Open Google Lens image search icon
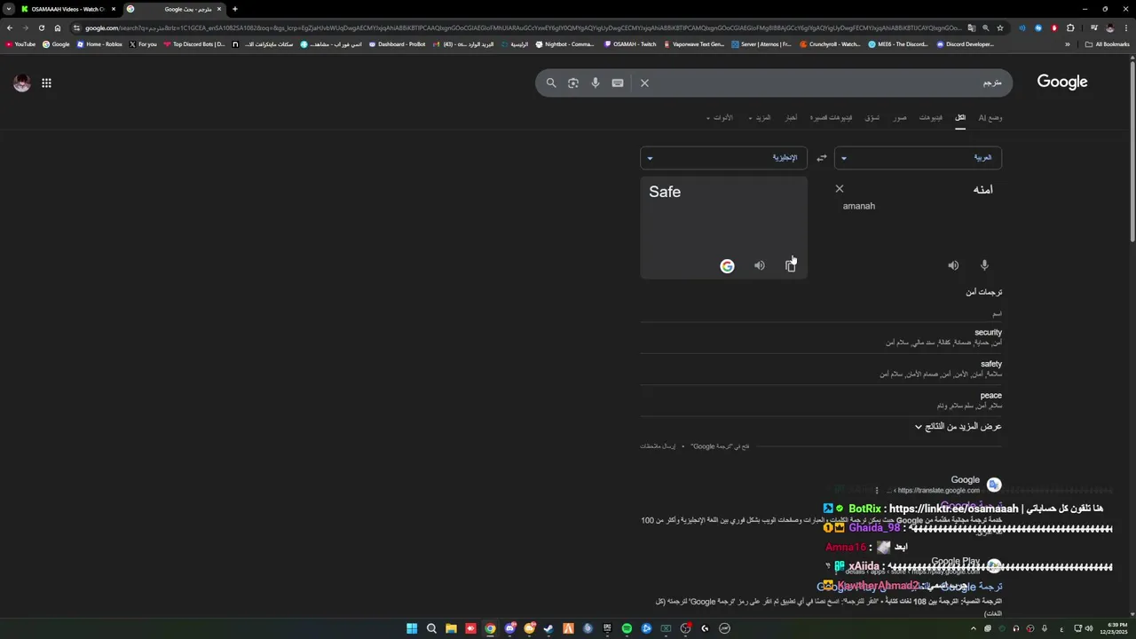The height and width of the screenshot is (639, 1136). click(x=573, y=83)
